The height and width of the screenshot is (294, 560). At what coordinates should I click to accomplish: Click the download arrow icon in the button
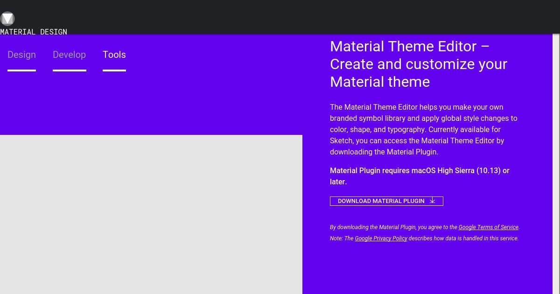432,201
